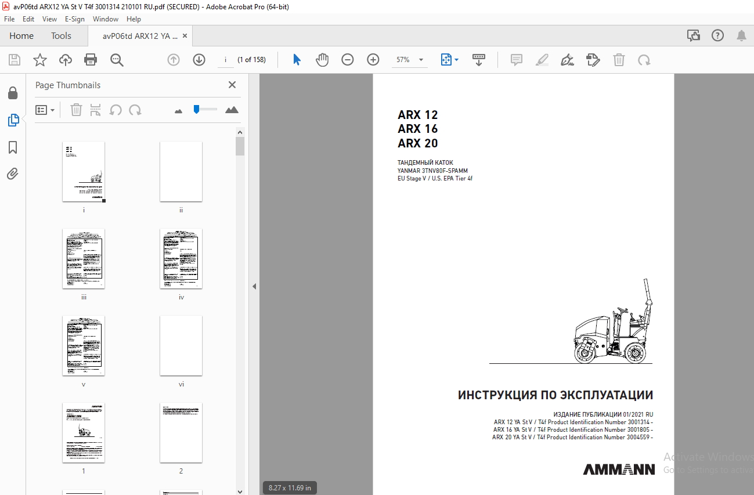Add a sticky note comment
Screen dimensions: 754x495
pos(517,60)
